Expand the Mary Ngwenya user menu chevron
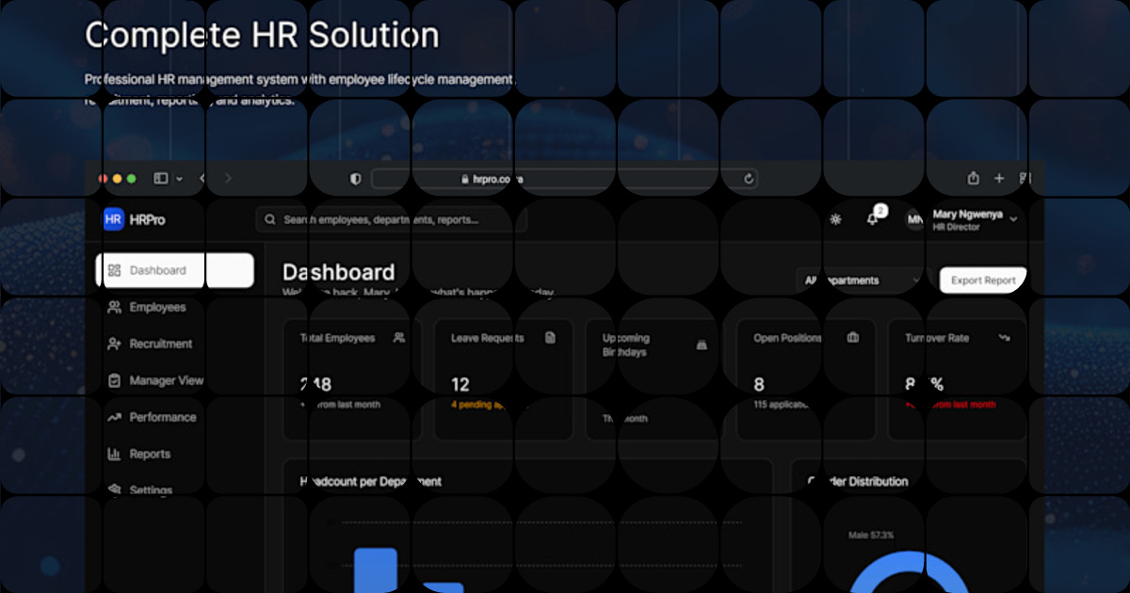This screenshot has height=593, width=1130. coord(1013,219)
